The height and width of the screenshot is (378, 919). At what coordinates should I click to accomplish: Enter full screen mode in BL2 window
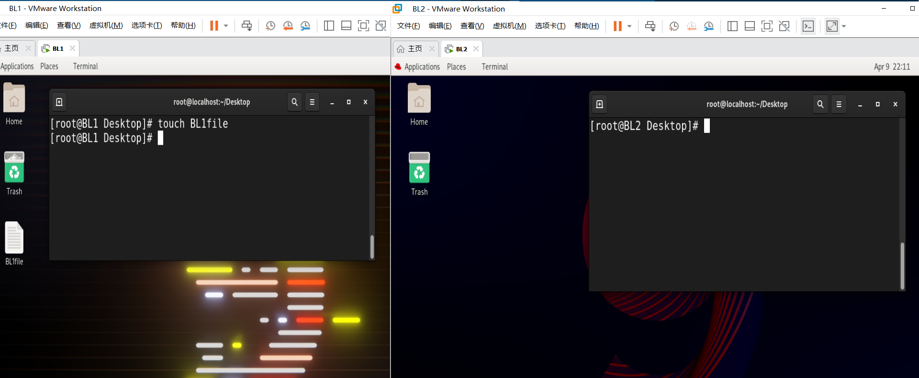point(767,26)
